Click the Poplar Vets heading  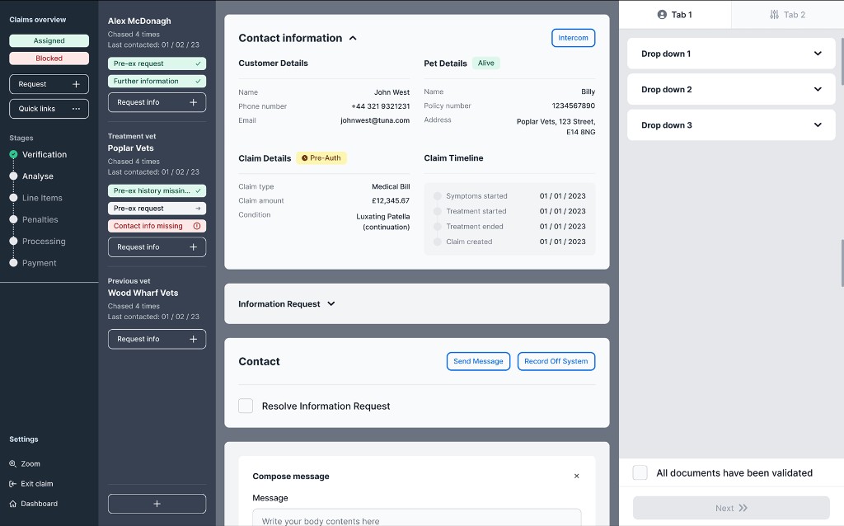pos(131,148)
